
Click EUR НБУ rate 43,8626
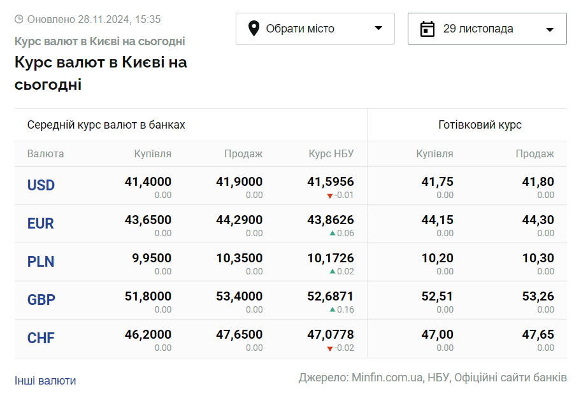click(x=331, y=220)
